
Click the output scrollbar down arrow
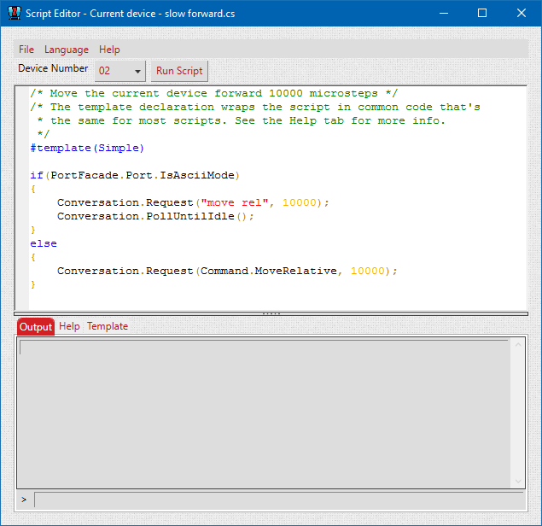(518, 481)
